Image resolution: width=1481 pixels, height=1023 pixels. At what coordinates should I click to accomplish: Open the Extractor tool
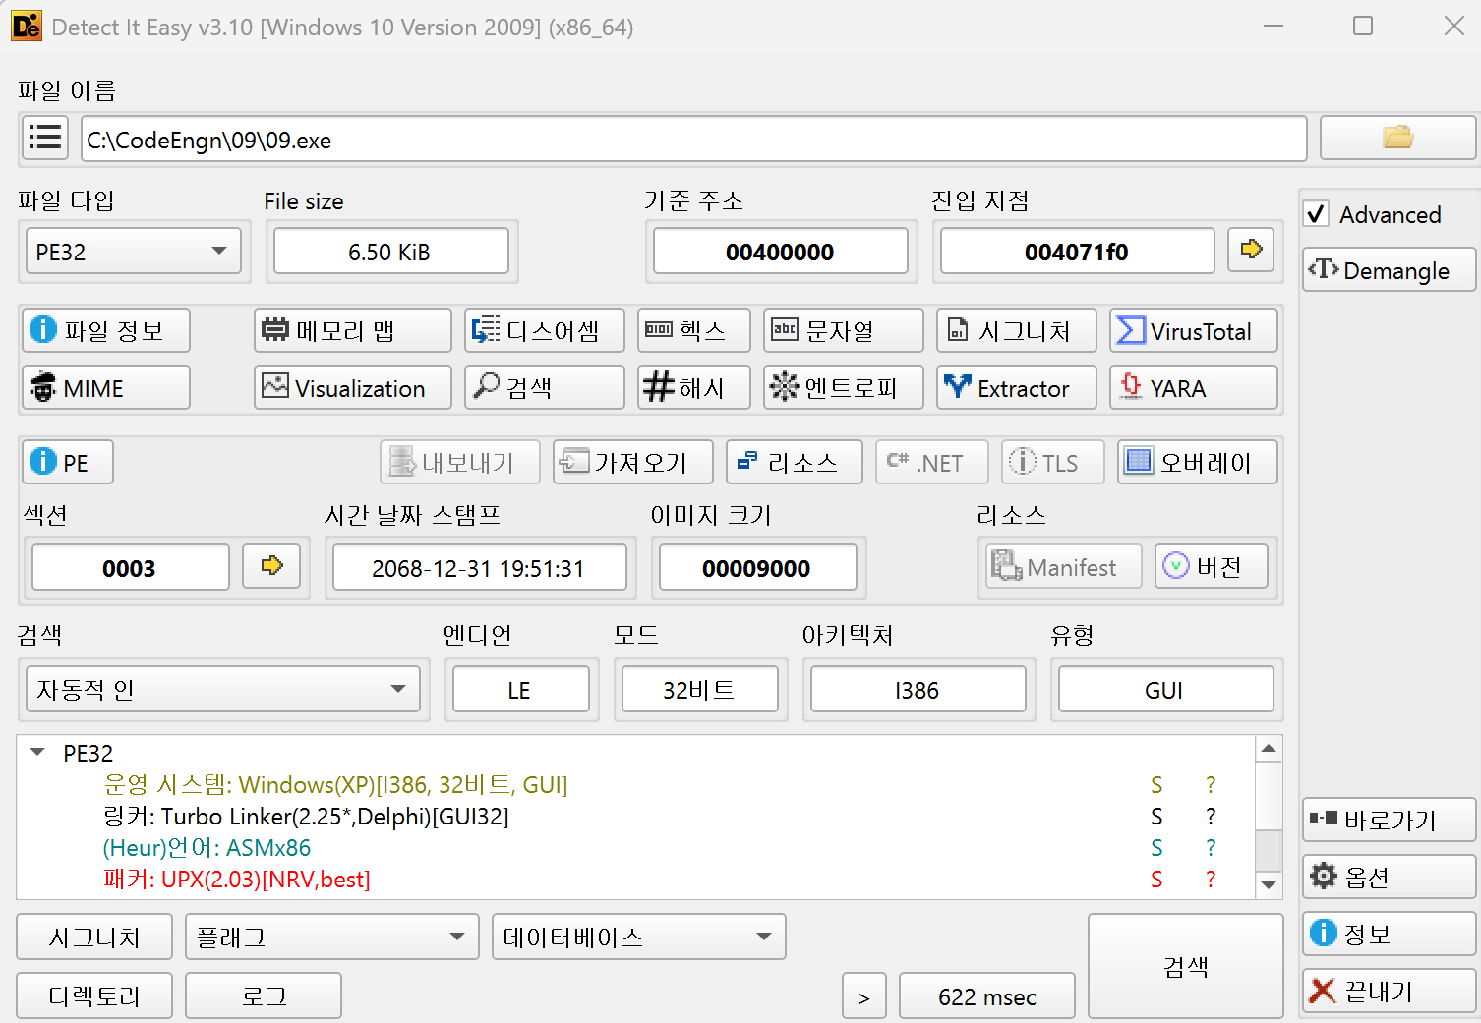tap(1017, 387)
